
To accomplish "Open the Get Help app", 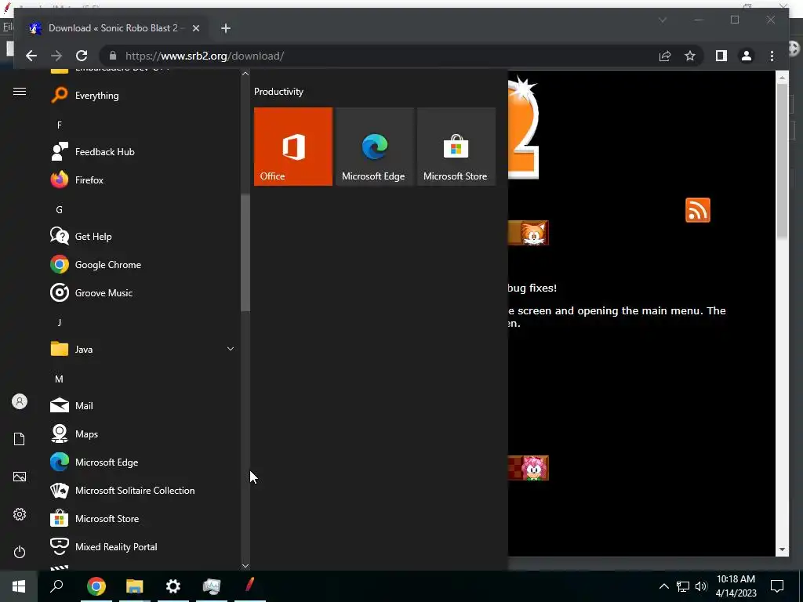I will click(x=144, y=237).
